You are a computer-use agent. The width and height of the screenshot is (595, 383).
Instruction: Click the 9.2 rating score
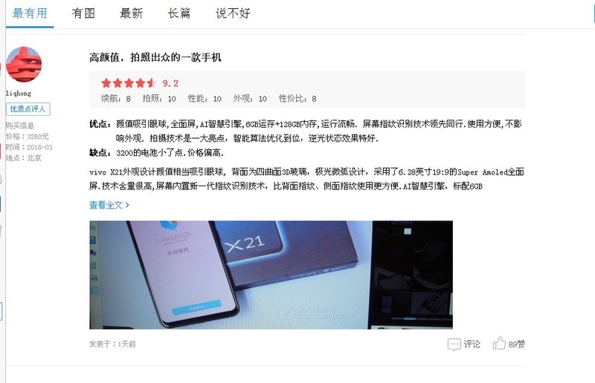170,83
